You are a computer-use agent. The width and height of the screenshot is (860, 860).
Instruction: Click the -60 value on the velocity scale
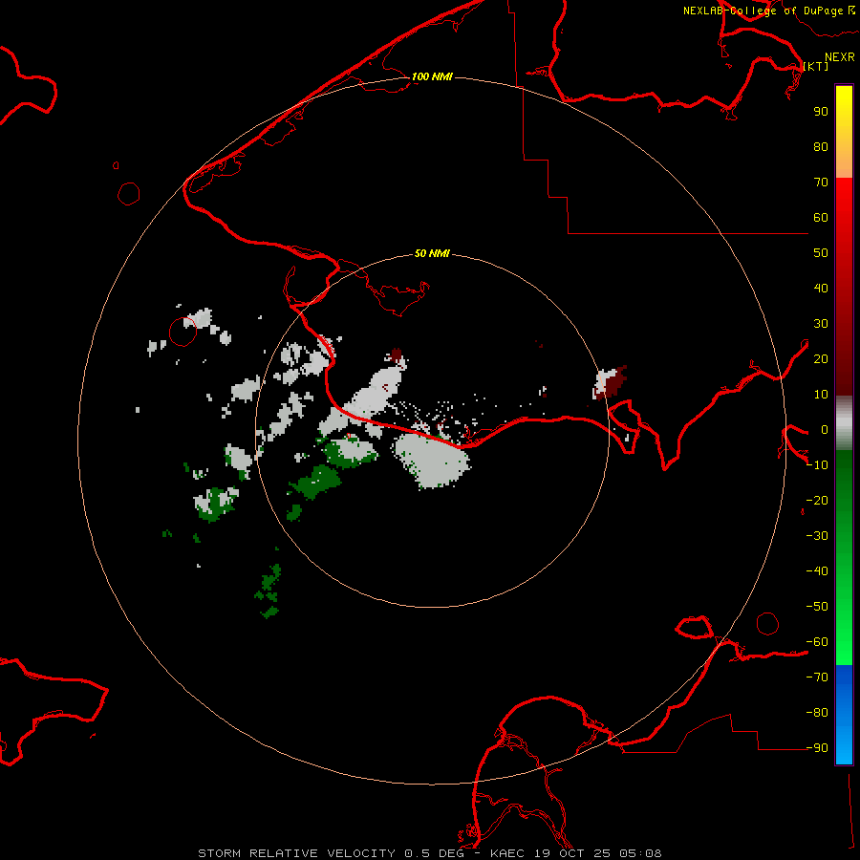(817, 642)
